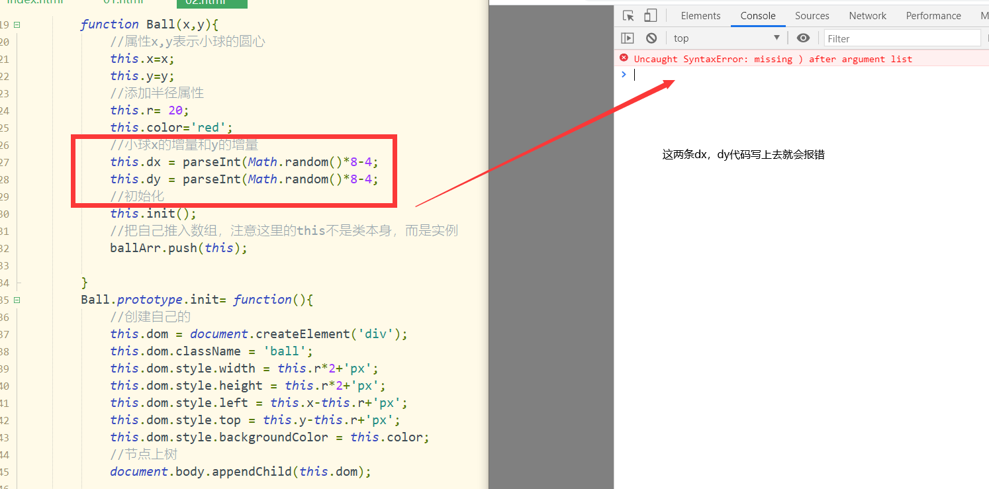The height and width of the screenshot is (489, 989).
Task: Clear the console with the ban icon
Action: click(x=651, y=38)
